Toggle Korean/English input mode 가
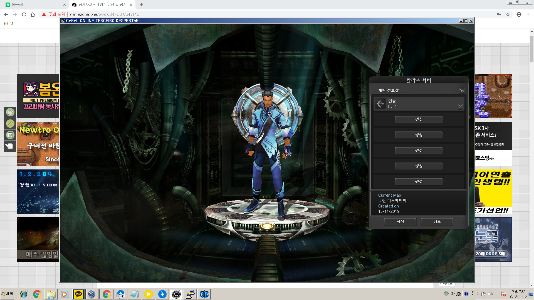534x300 pixels. coord(453,294)
